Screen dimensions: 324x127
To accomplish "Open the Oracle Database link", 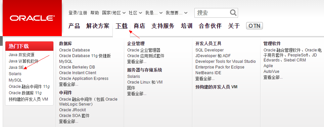I will coord(75,50).
